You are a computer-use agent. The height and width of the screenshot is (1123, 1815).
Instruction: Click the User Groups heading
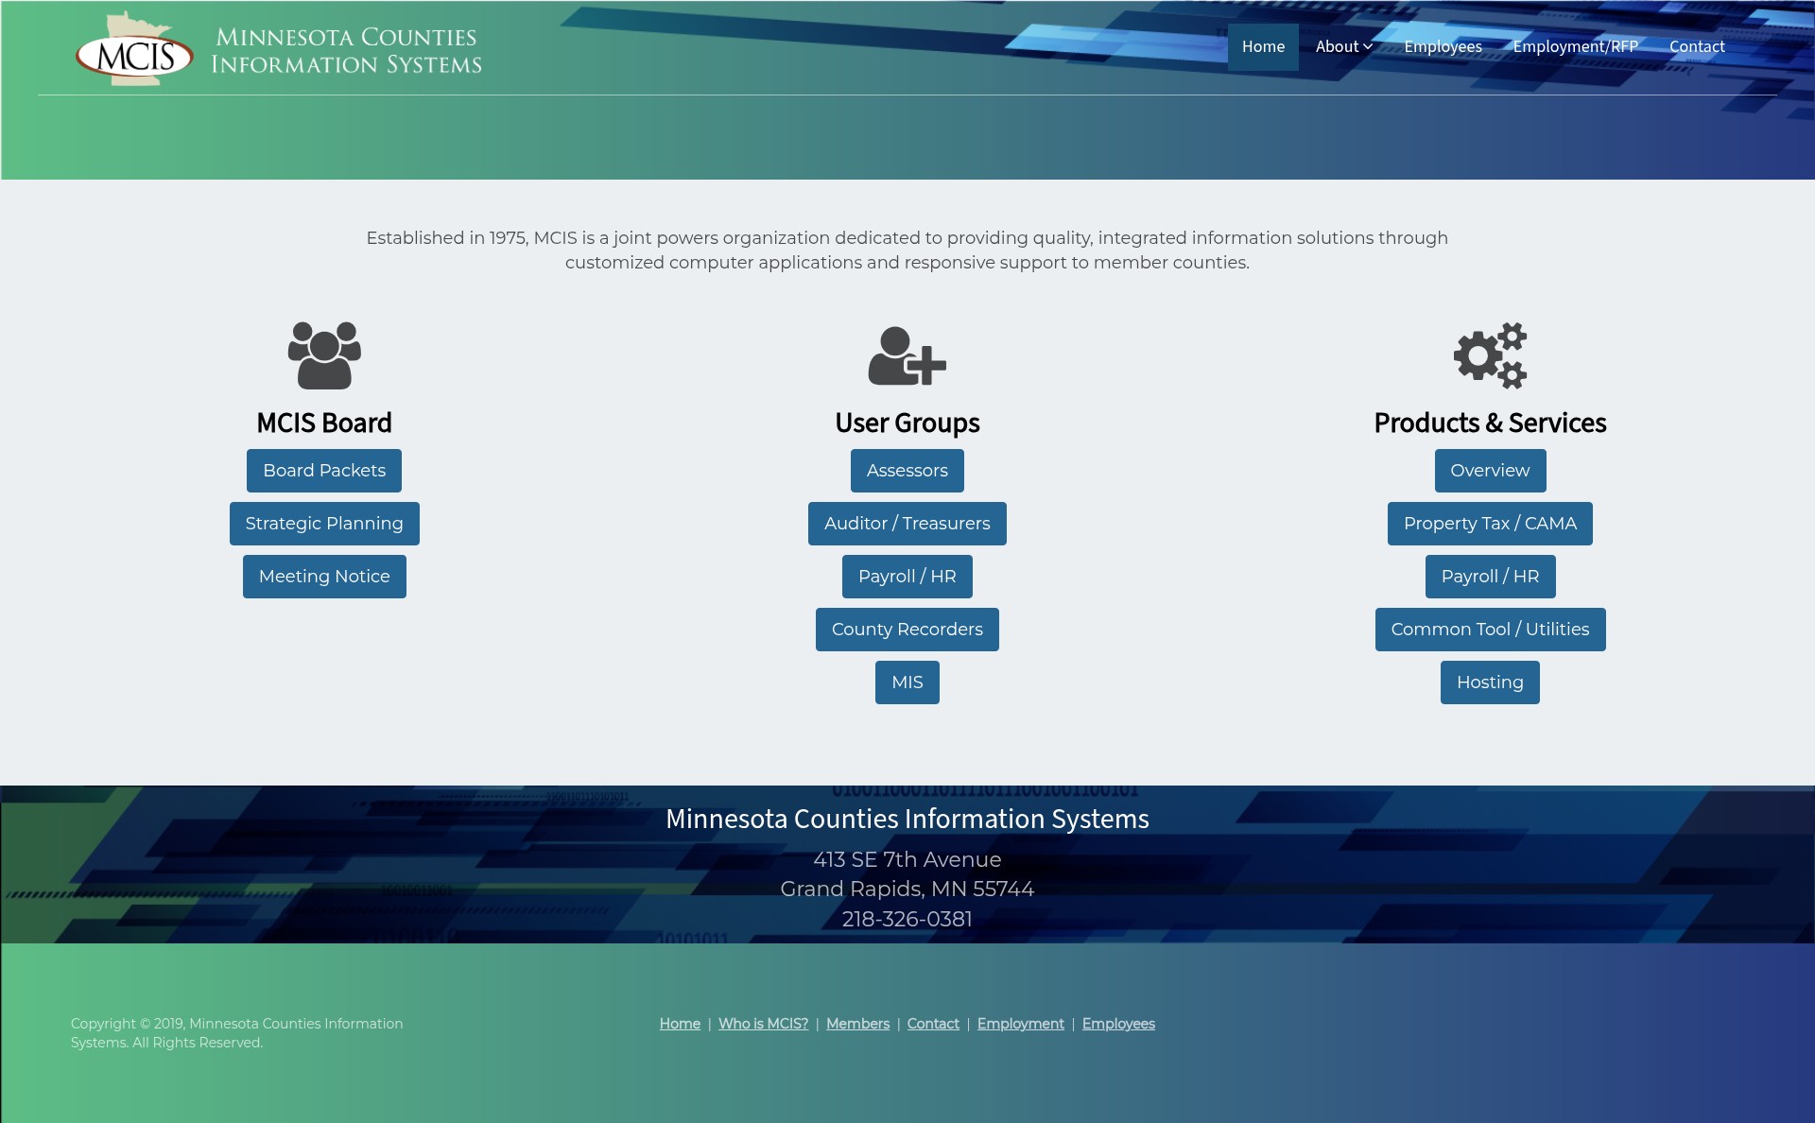(x=907, y=423)
